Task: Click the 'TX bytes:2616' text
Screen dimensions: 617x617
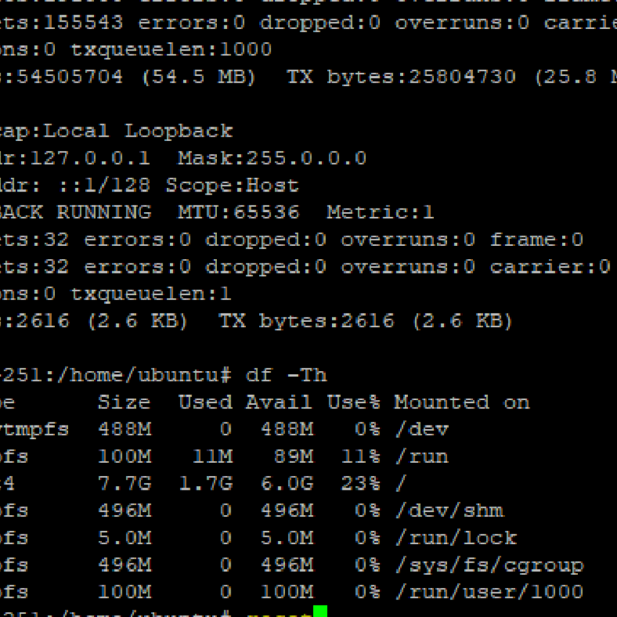Action: pos(306,321)
